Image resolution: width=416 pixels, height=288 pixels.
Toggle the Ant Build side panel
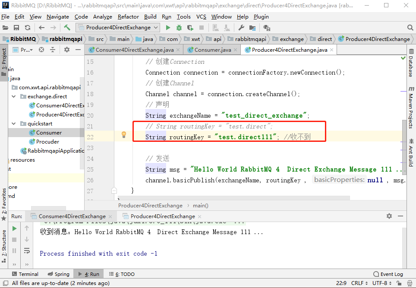click(411, 152)
